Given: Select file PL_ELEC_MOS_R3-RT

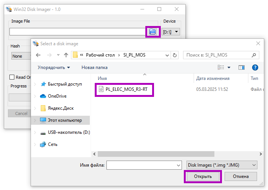Looking at the screenshot, I should [126, 89].
